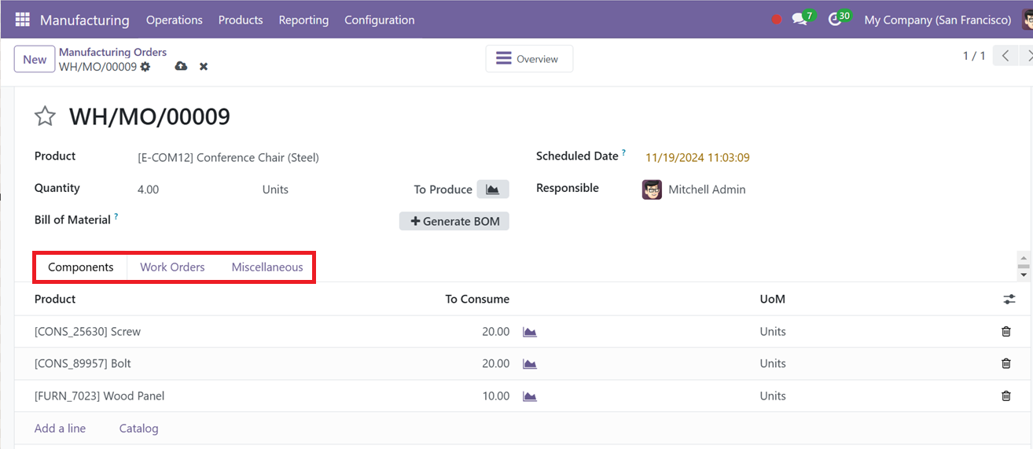This screenshot has width=1033, height=449.
Task: Open the gear actions menu beside WH/MO/00009
Action: [x=145, y=67]
